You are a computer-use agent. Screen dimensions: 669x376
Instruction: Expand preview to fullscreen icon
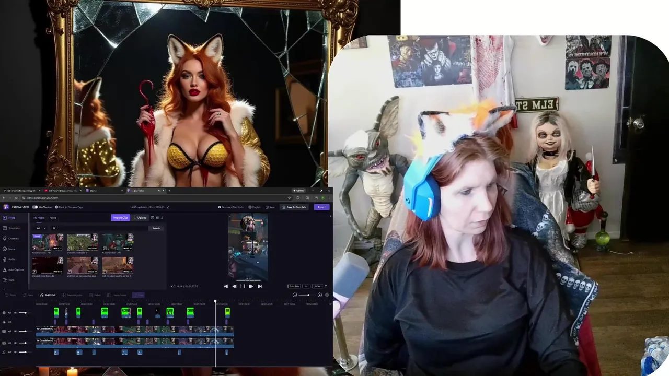[326, 286]
